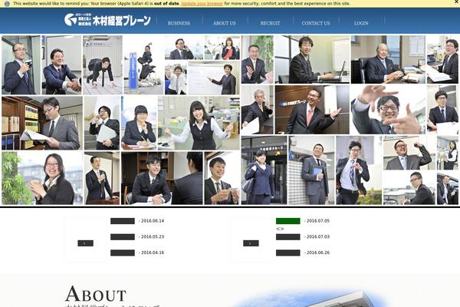Screen dimensions: 460x307
Task: Select the 2016.06.26 news date
Action: 318,253
